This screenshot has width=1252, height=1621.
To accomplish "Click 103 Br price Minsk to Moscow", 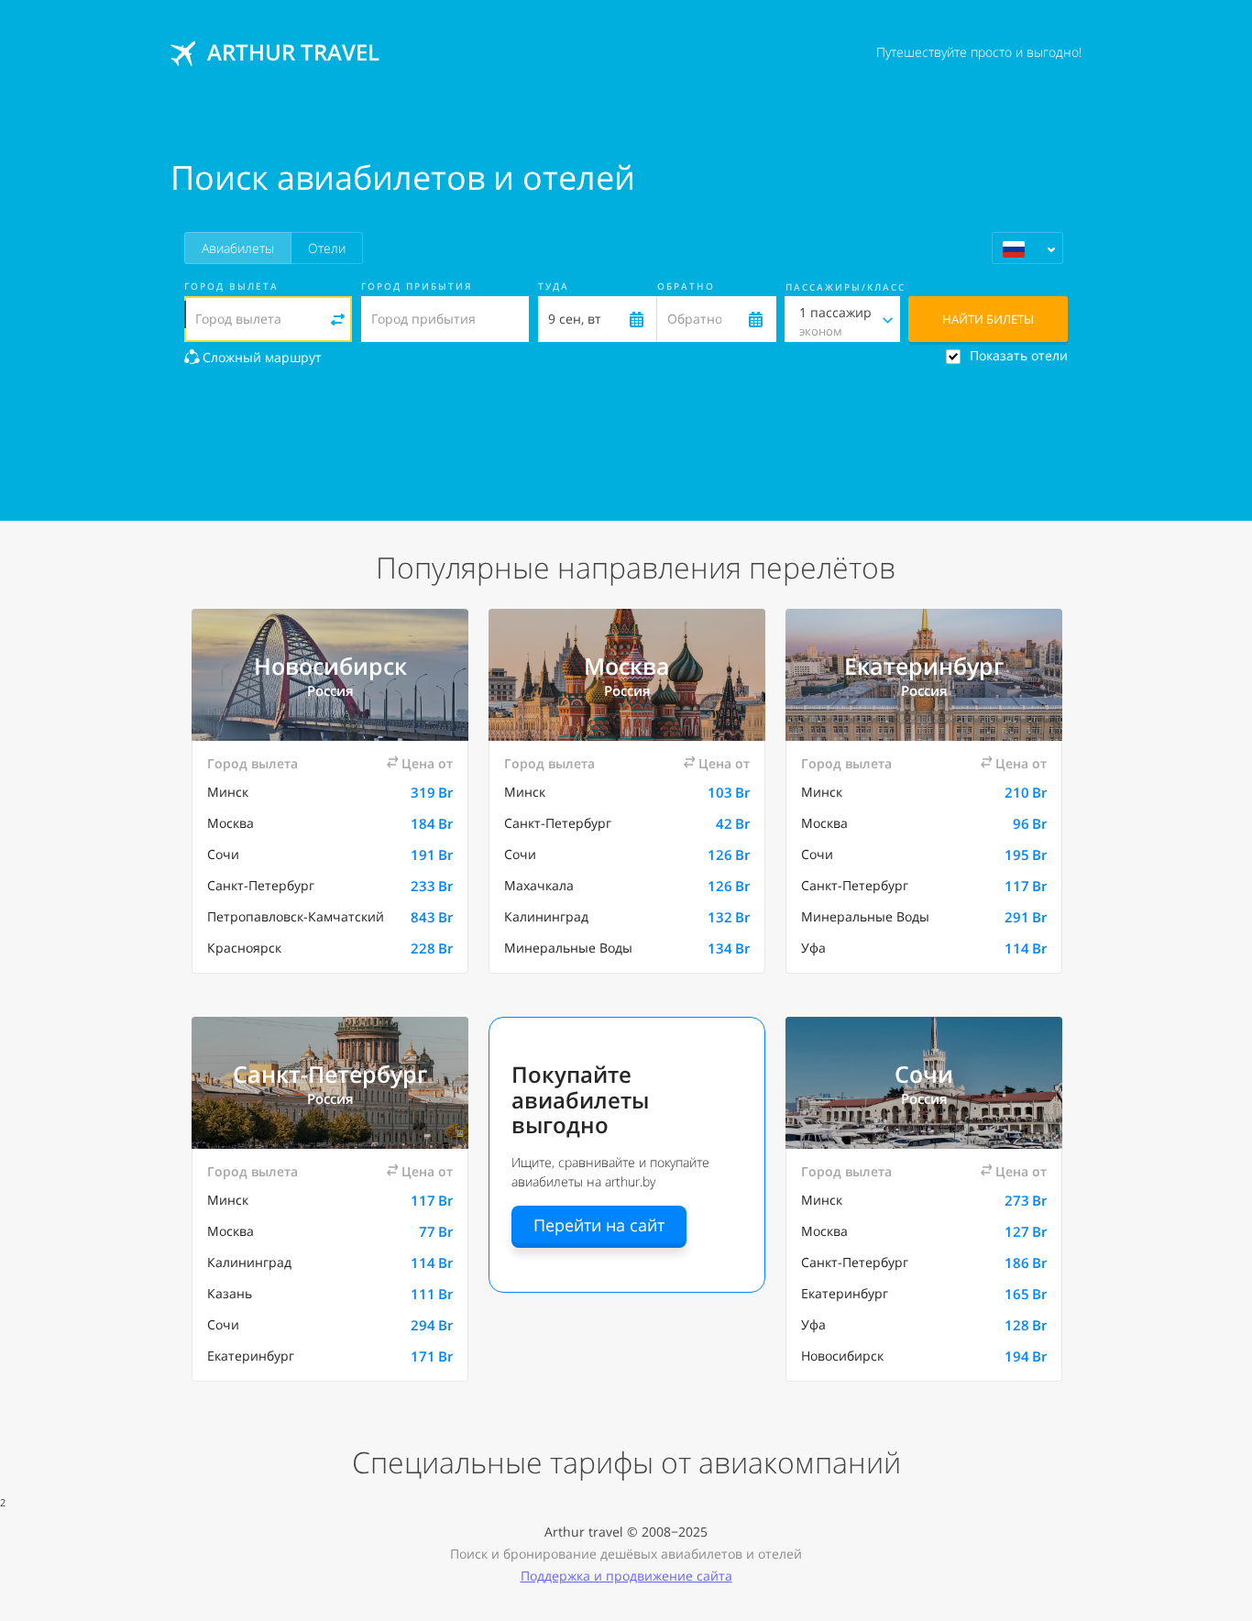I will [729, 793].
